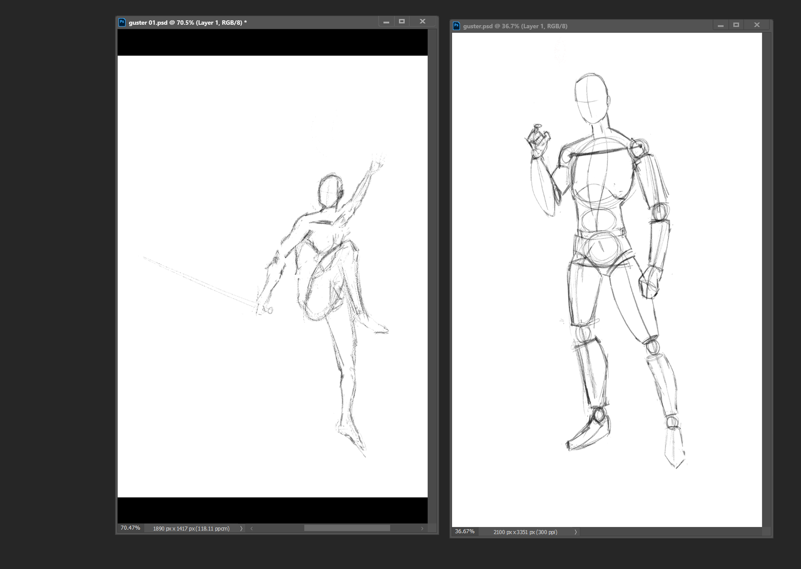This screenshot has width=801, height=569.
Task: Close the guster.psd document window
Action: coord(757,25)
